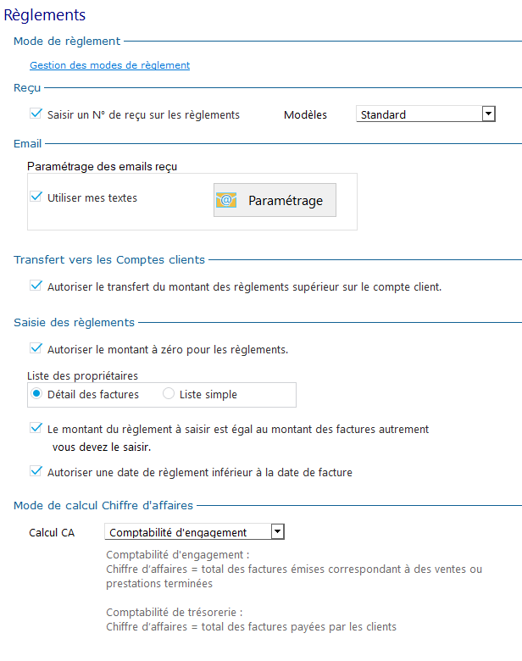Click the Saisie des règlements section header
The width and height of the screenshot is (522, 661).
[x=75, y=323]
